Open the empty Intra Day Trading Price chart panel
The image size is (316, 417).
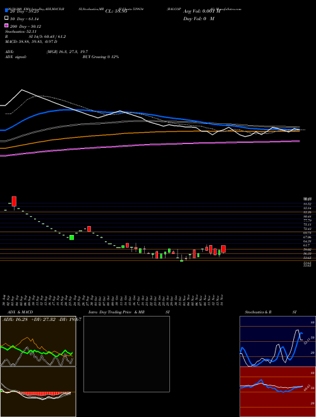126,354
